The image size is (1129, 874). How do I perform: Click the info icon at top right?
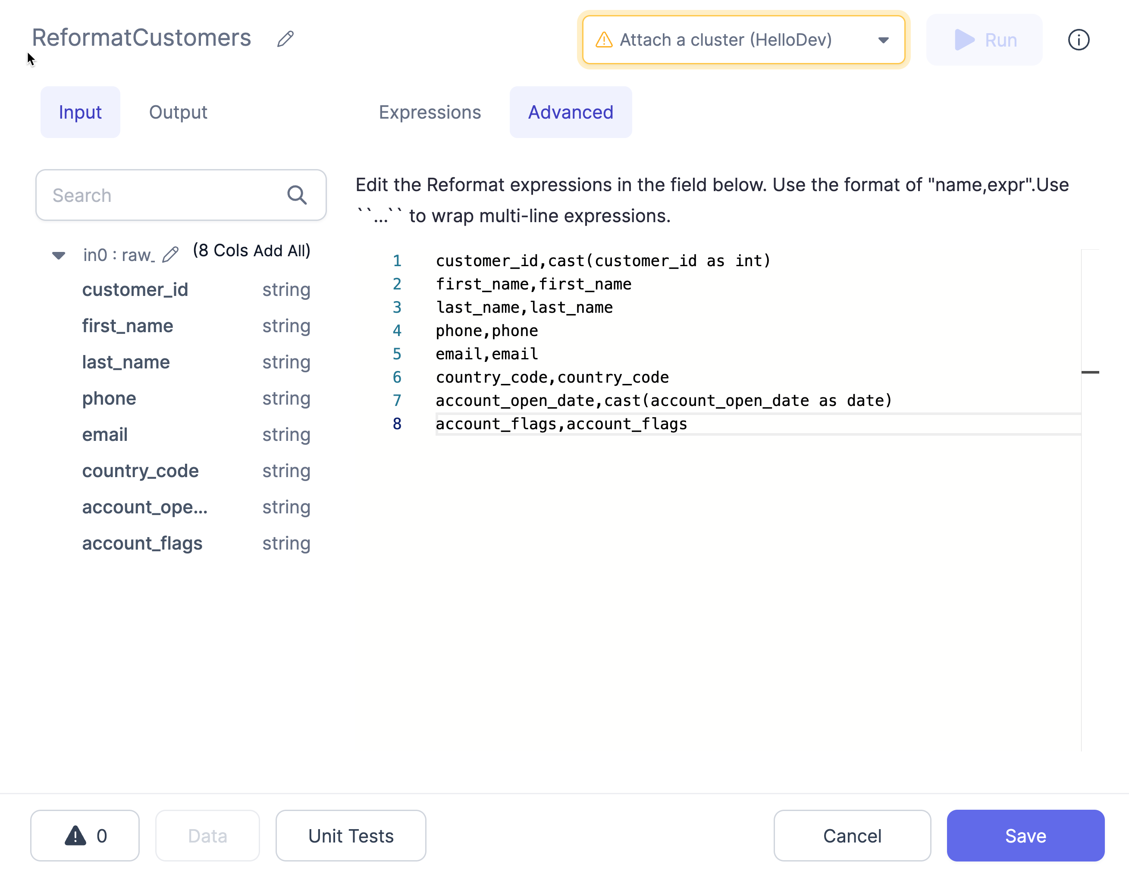(1079, 40)
